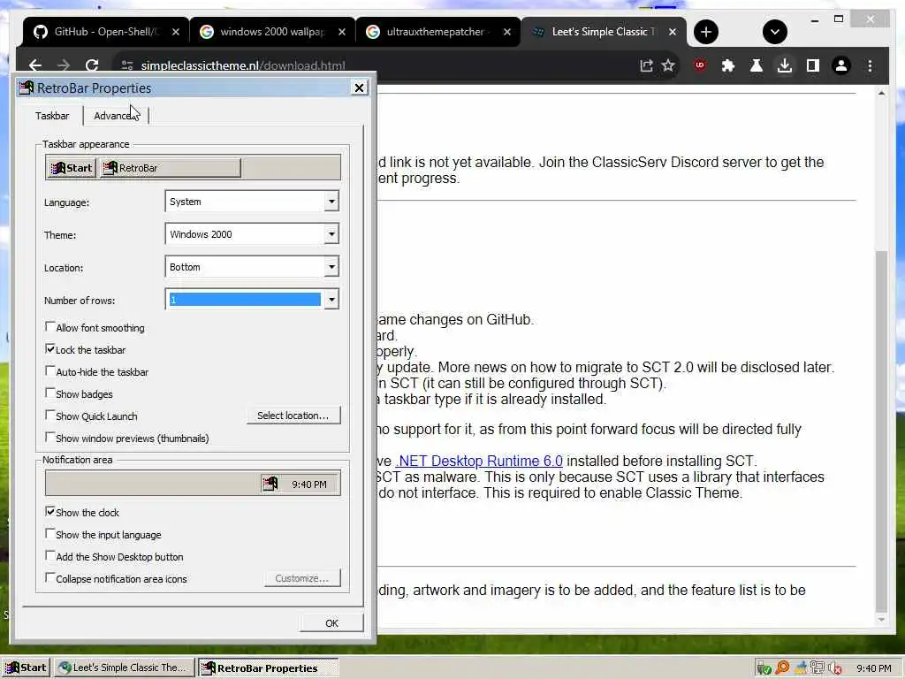The image size is (905, 679).
Task: Open the Number of rows dropdown arrow
Action: coord(331,300)
